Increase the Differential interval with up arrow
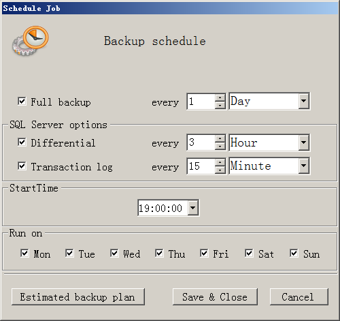 220,139
